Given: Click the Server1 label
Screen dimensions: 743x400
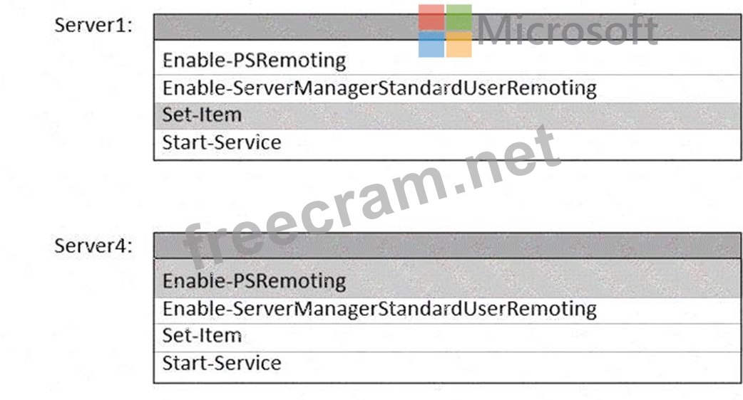Looking at the screenshot, I should pyautogui.click(x=93, y=27).
